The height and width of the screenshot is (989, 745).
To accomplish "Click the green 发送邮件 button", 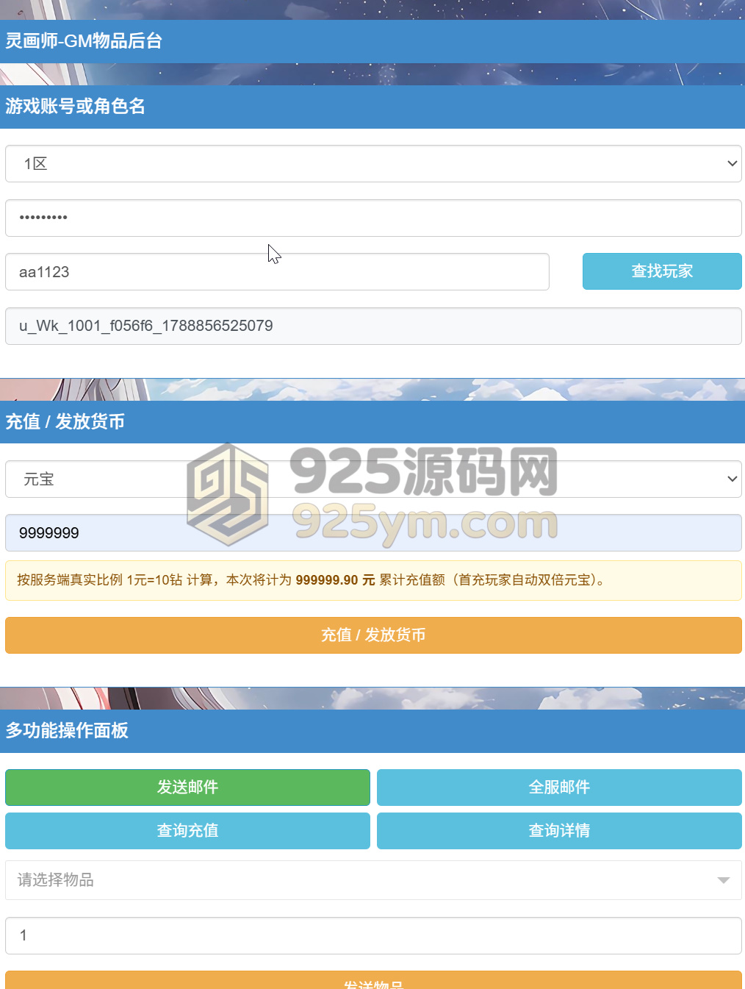I will pyautogui.click(x=187, y=788).
